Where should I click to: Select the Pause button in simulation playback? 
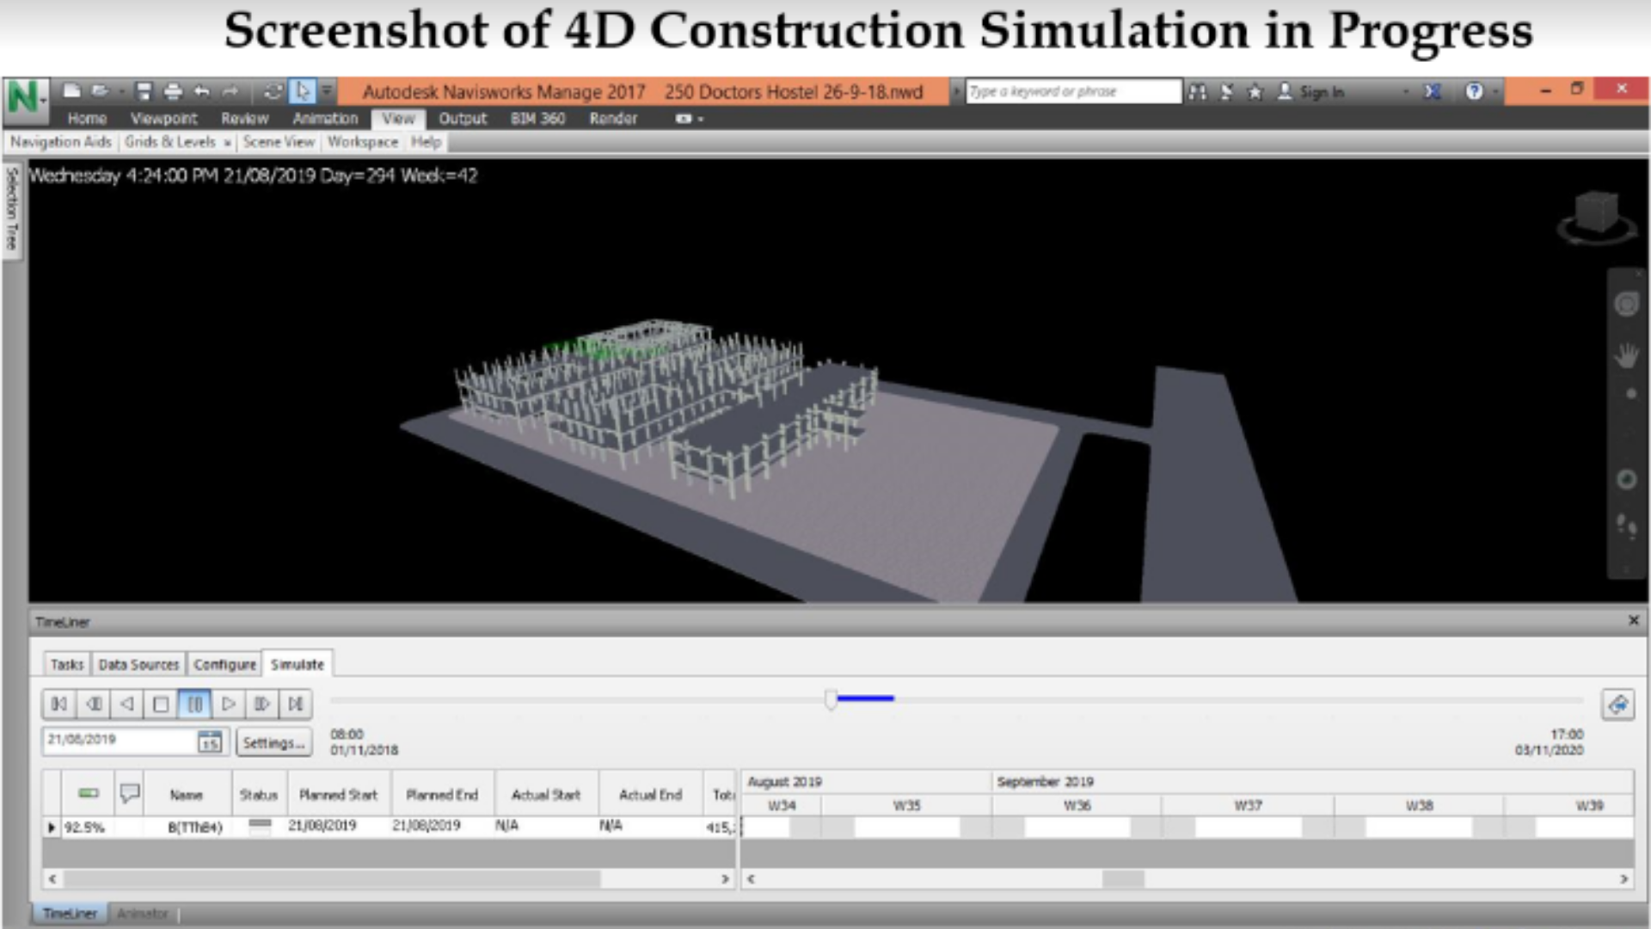195,704
